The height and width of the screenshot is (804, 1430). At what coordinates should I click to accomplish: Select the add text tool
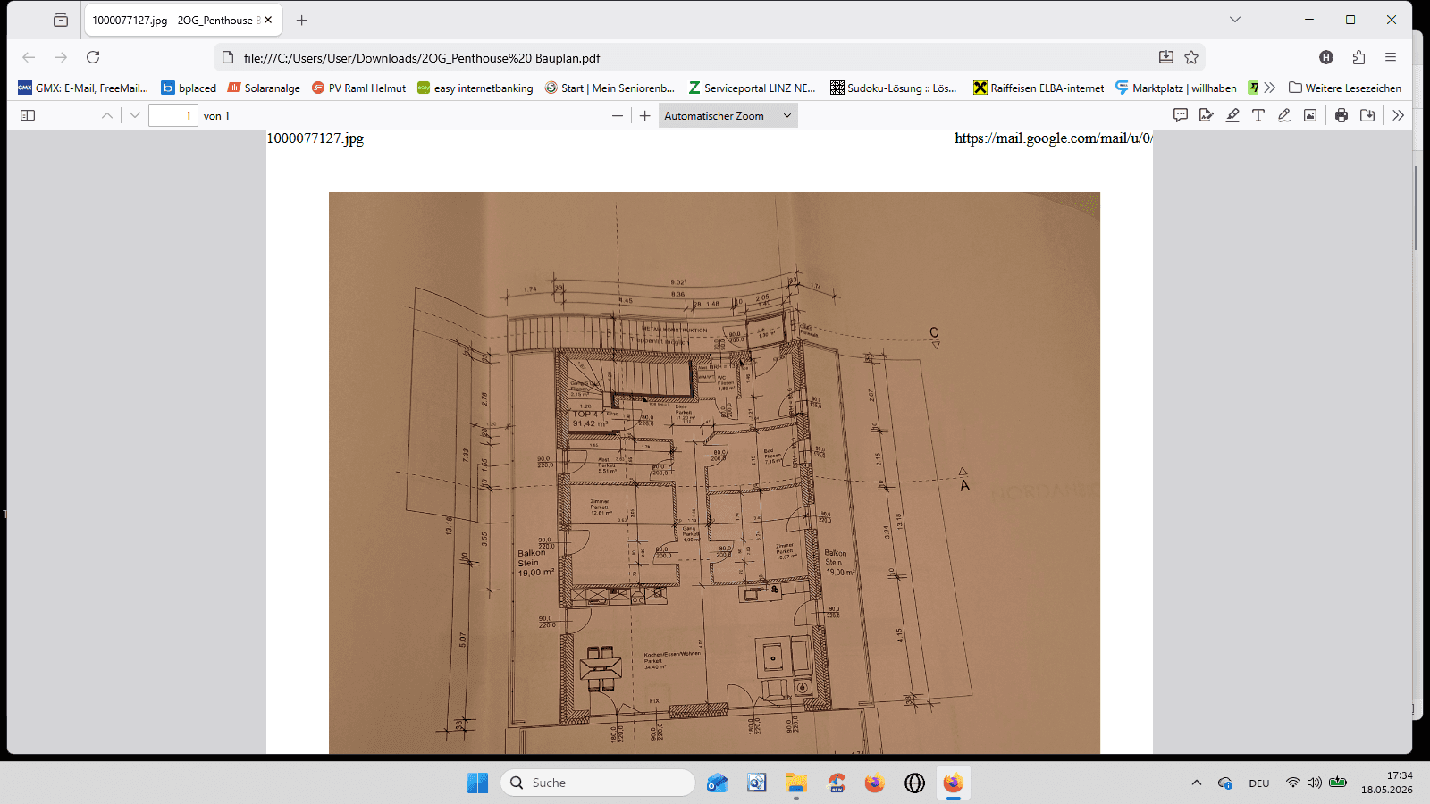1258,115
